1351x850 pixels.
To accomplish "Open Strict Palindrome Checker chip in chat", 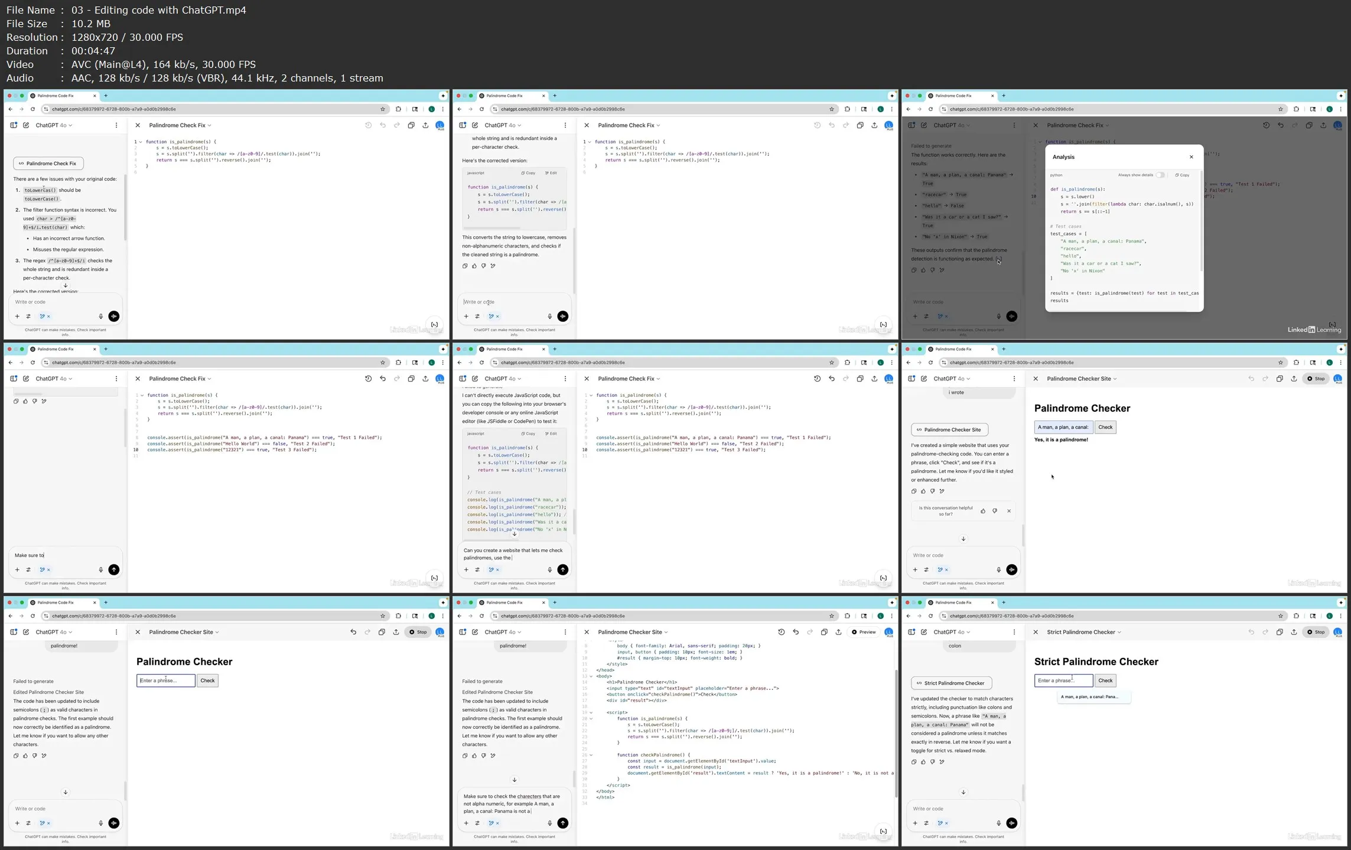I will 951,683.
